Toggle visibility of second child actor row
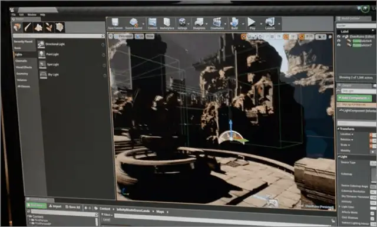 pyautogui.click(x=339, y=45)
